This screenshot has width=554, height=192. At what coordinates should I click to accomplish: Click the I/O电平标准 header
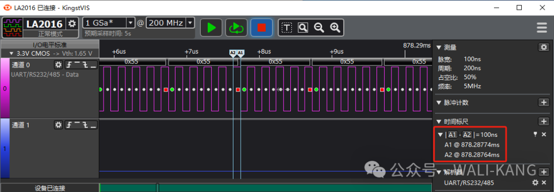pyautogui.click(x=50, y=44)
